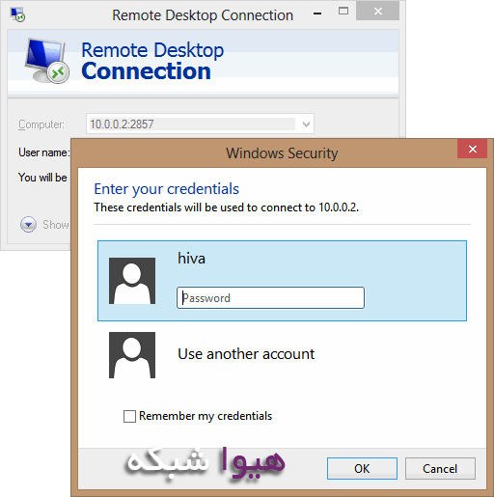Choose Use another account option
The image size is (494, 497).
coord(282,355)
